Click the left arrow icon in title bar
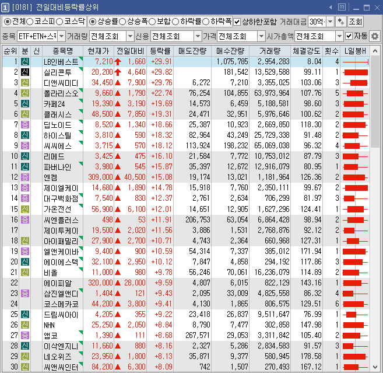Viewport: 383px width, 373px height. pyautogui.click(x=331, y=8)
